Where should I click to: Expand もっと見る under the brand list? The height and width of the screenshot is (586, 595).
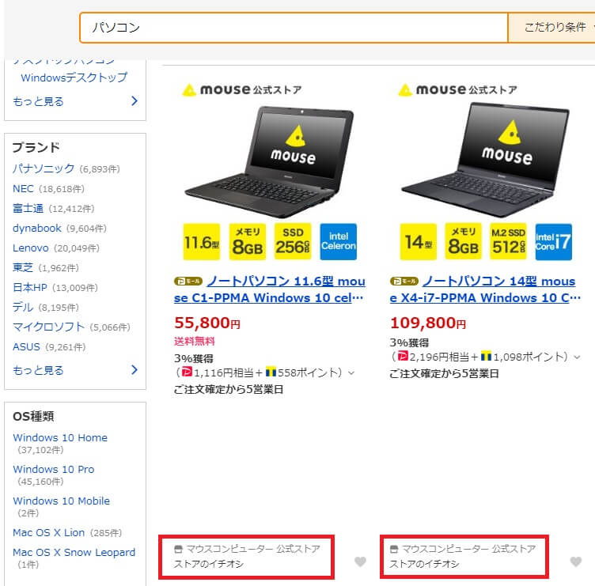(75, 370)
